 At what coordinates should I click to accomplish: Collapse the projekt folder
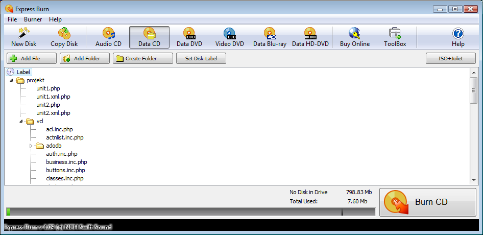coord(11,81)
